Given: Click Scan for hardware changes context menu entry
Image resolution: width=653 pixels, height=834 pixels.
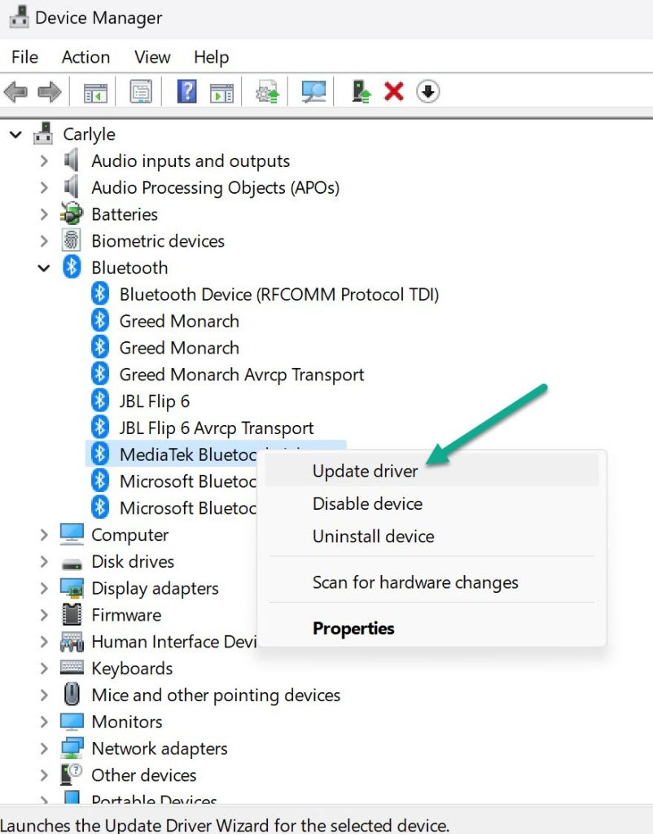Looking at the screenshot, I should click(x=415, y=582).
